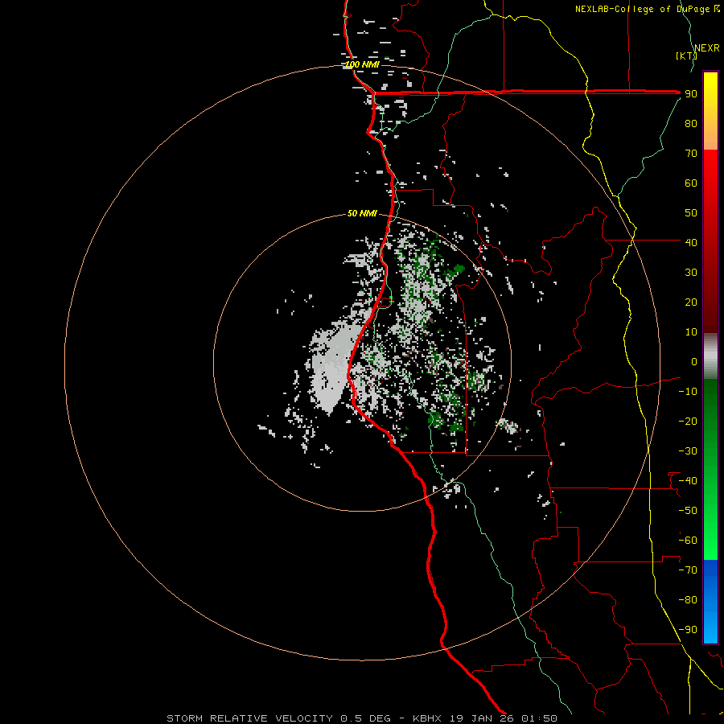The image size is (724, 724).
Task: Select the -50 colorbar label
Action: [x=688, y=511]
